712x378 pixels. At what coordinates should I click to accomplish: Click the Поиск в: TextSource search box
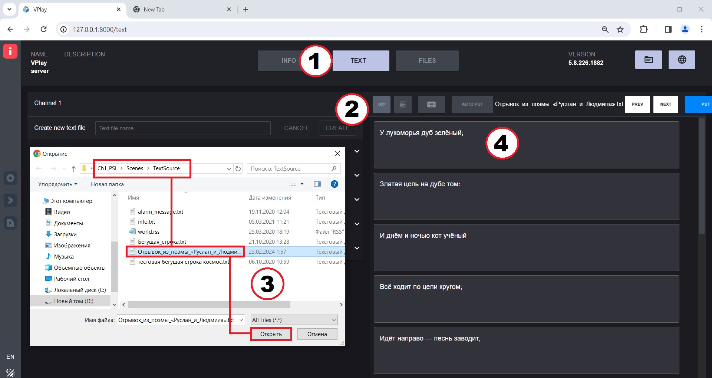293,169
